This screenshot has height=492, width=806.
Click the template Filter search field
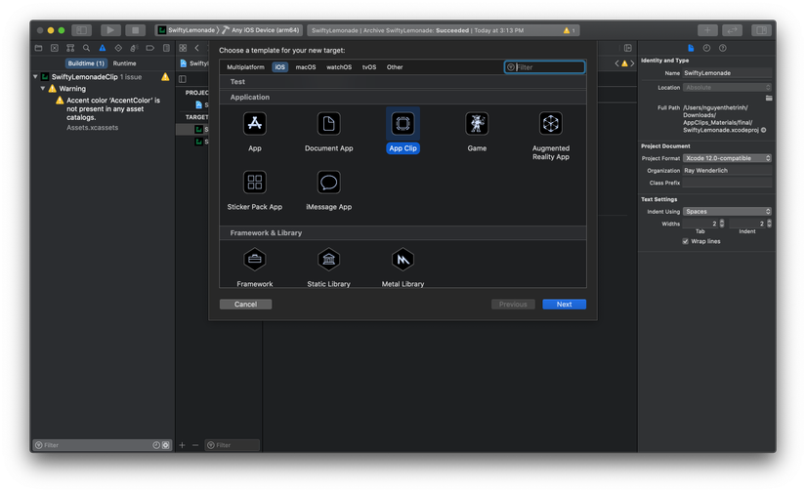tap(548, 67)
